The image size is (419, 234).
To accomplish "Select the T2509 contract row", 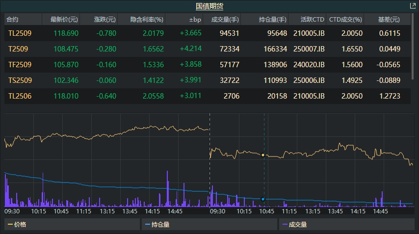I will (18, 49).
